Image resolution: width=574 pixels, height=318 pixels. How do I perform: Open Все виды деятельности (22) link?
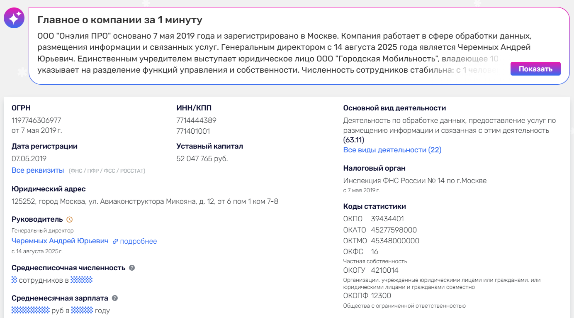click(392, 150)
